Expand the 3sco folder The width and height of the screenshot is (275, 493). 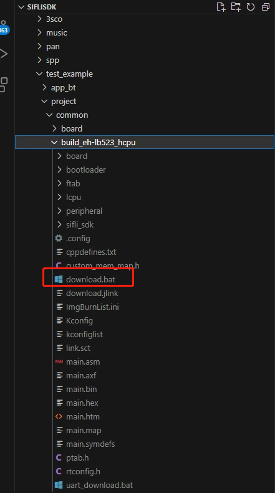pyautogui.click(x=54, y=19)
